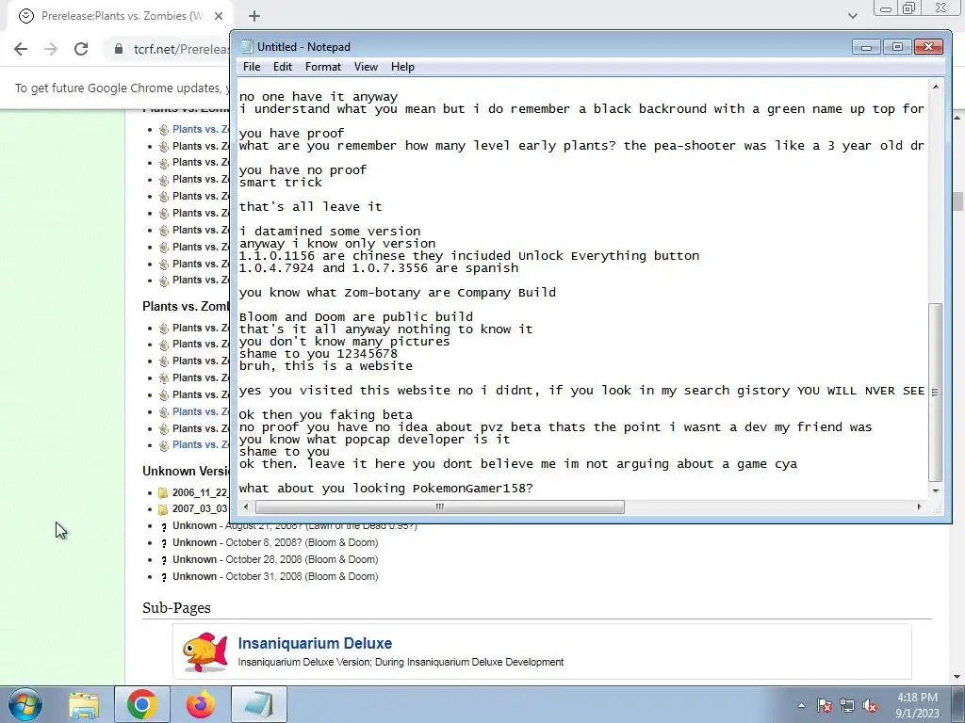Click the network tray icon
Screen dimensions: 965x723
(x=847, y=705)
